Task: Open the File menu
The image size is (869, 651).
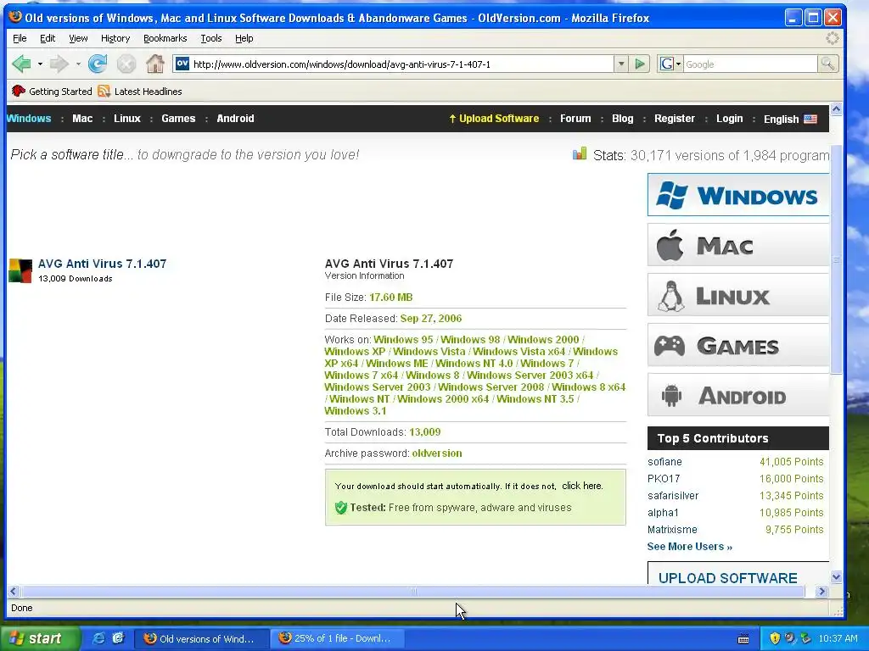Action: pyautogui.click(x=20, y=38)
